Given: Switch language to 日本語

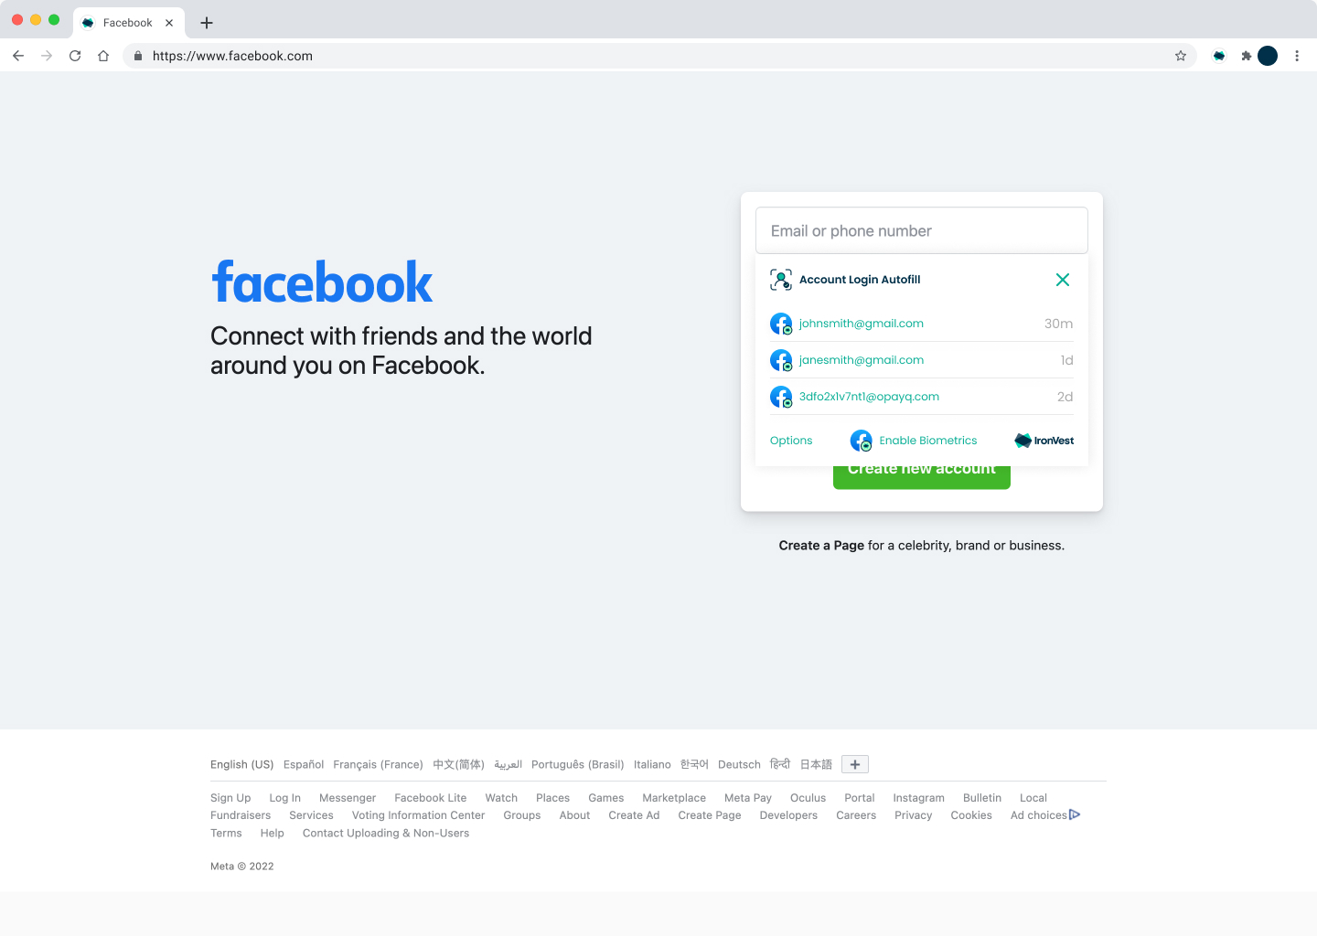Looking at the screenshot, I should pyautogui.click(x=816, y=764).
